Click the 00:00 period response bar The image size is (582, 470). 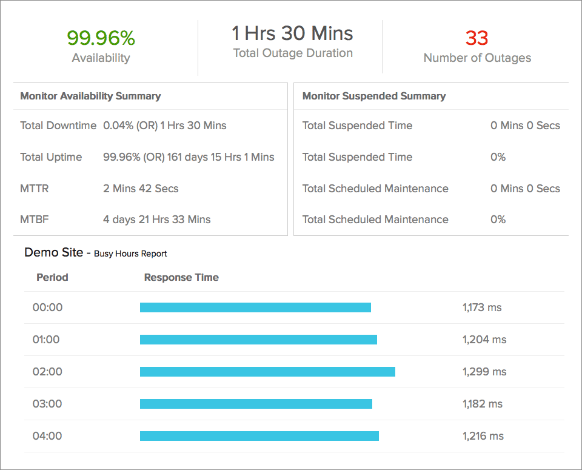(255, 307)
